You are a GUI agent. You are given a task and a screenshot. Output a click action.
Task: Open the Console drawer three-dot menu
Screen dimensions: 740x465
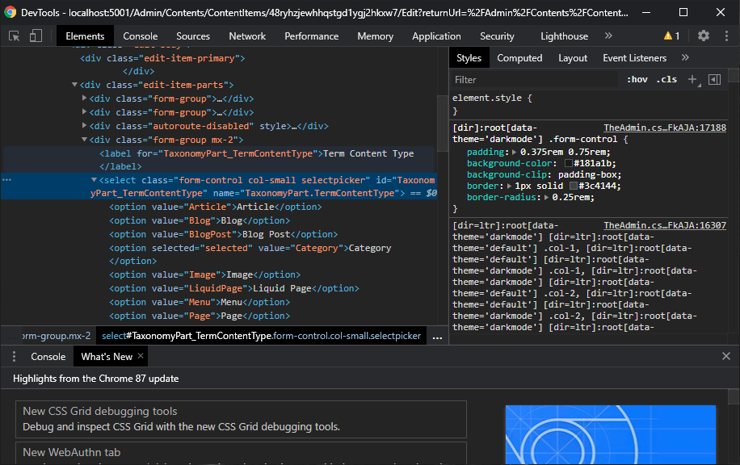[x=14, y=356]
